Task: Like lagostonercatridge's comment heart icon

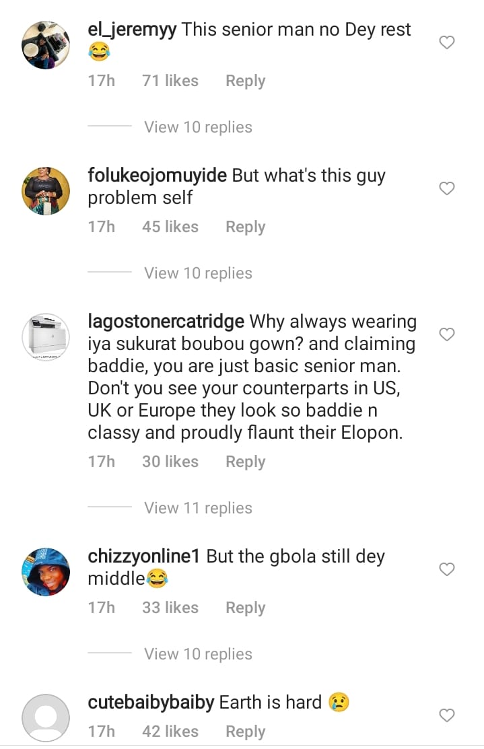Action: coord(447,334)
